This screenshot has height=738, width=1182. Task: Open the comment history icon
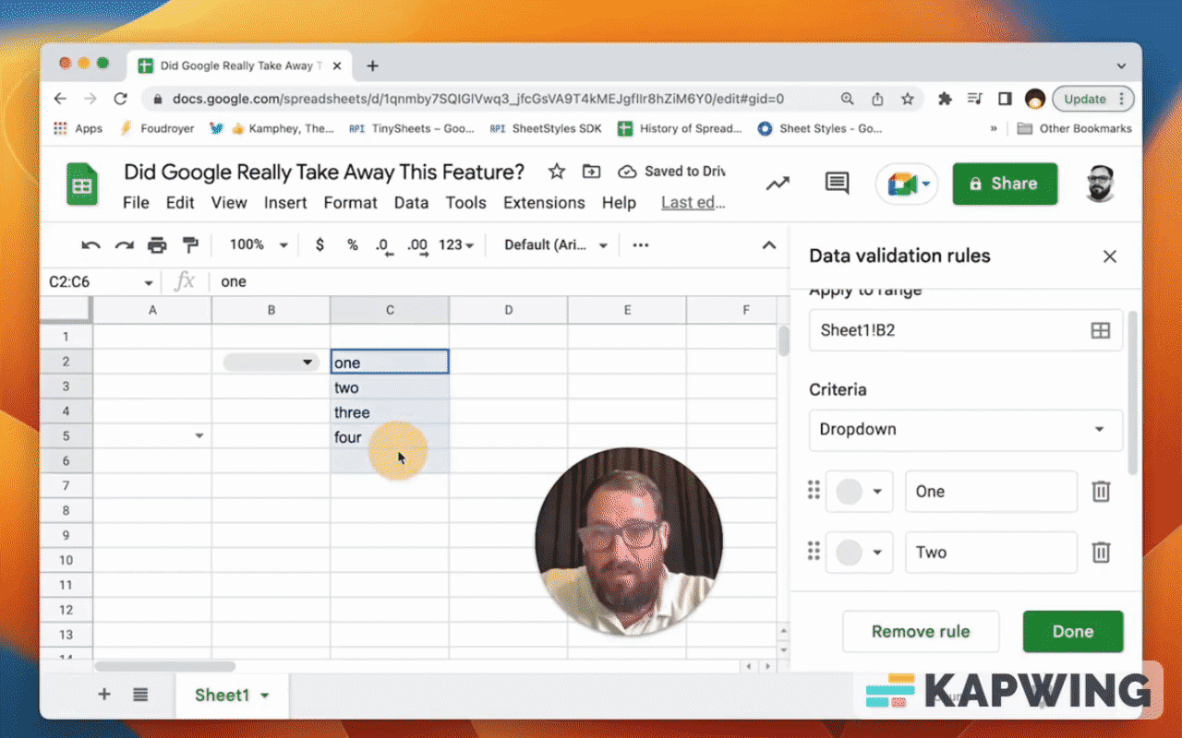pyautogui.click(x=837, y=183)
